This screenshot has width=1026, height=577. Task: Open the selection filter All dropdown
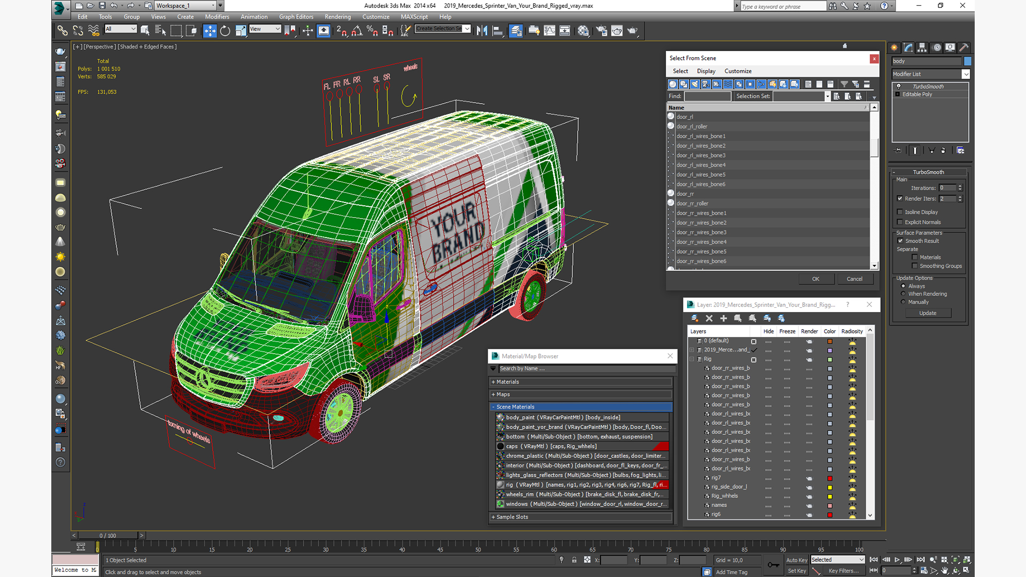point(121,29)
